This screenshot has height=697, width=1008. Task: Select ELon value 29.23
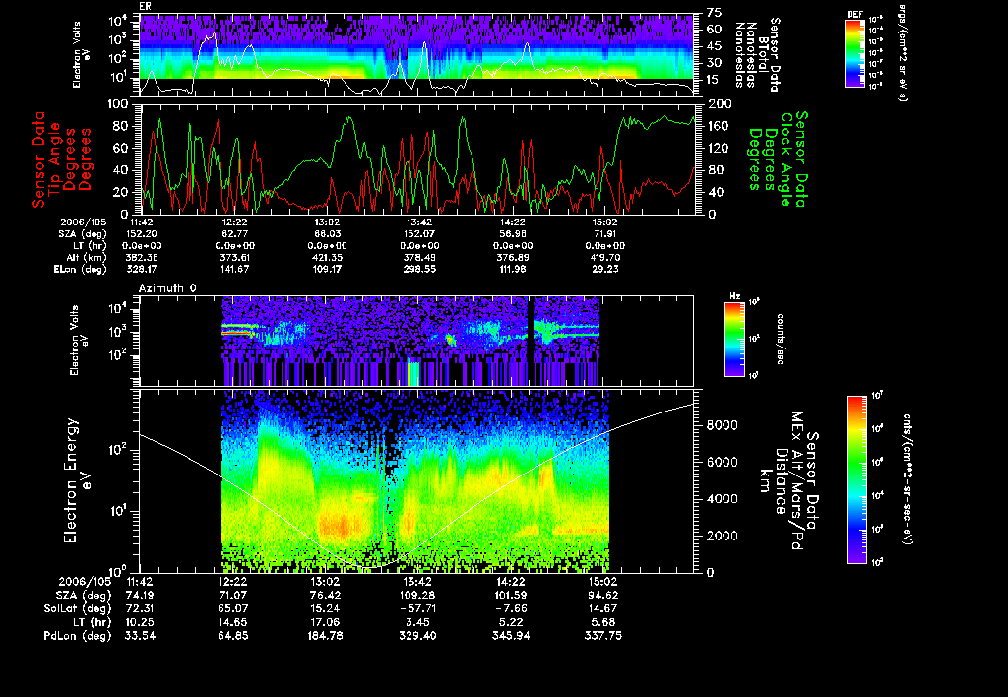[605, 270]
